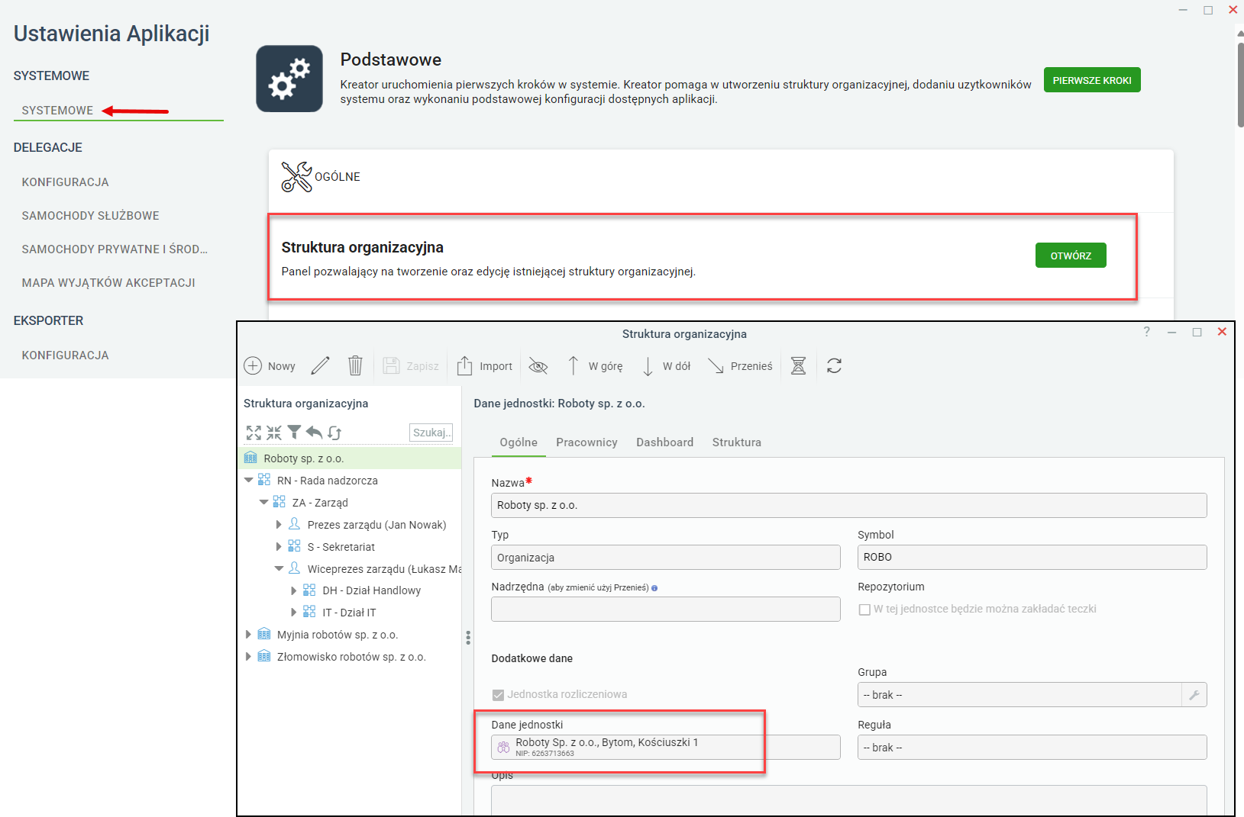Expand the IT - Dział IT node
Image resolution: width=1244 pixels, height=817 pixels.
[294, 612]
